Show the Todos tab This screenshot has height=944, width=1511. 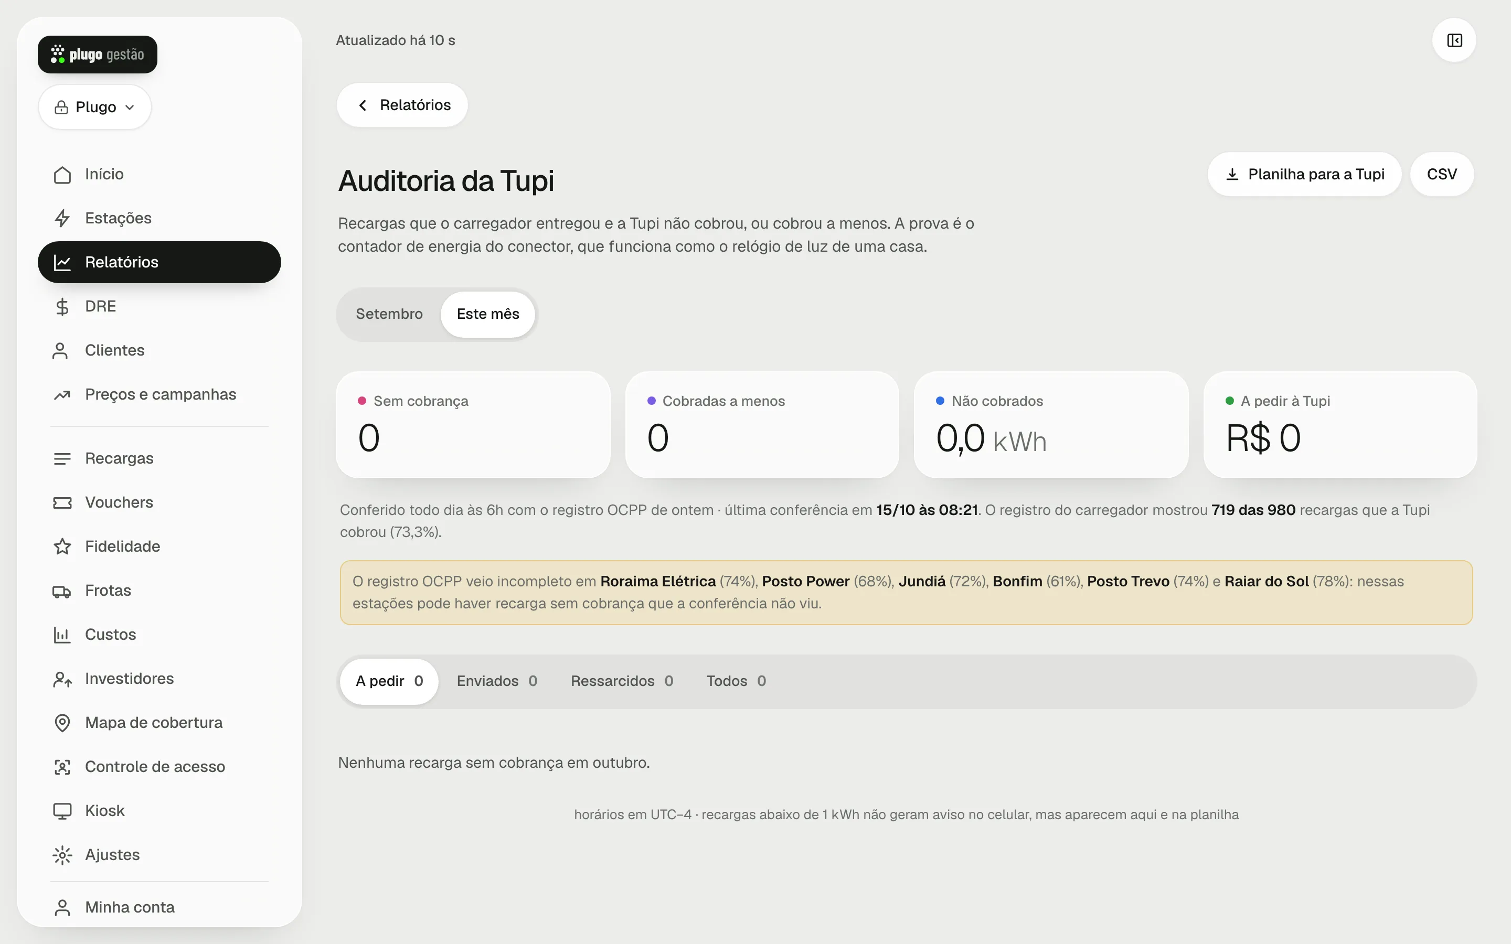[x=736, y=681]
